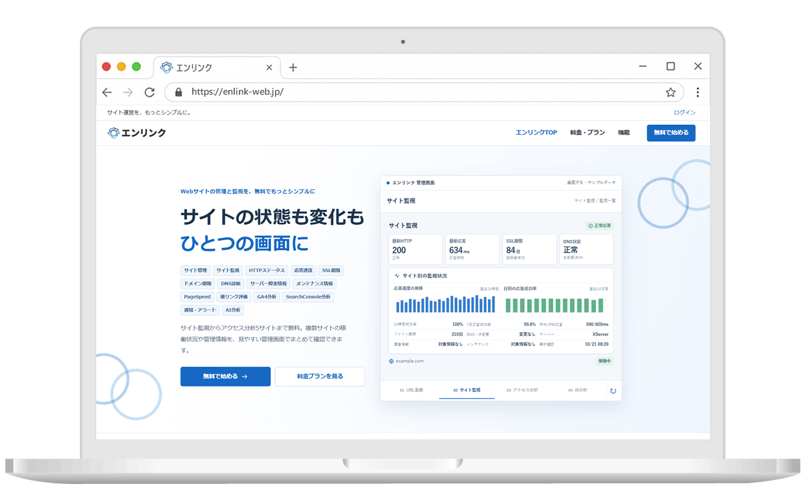
Task: Click the green macOS maximize dot
Action: tap(136, 67)
